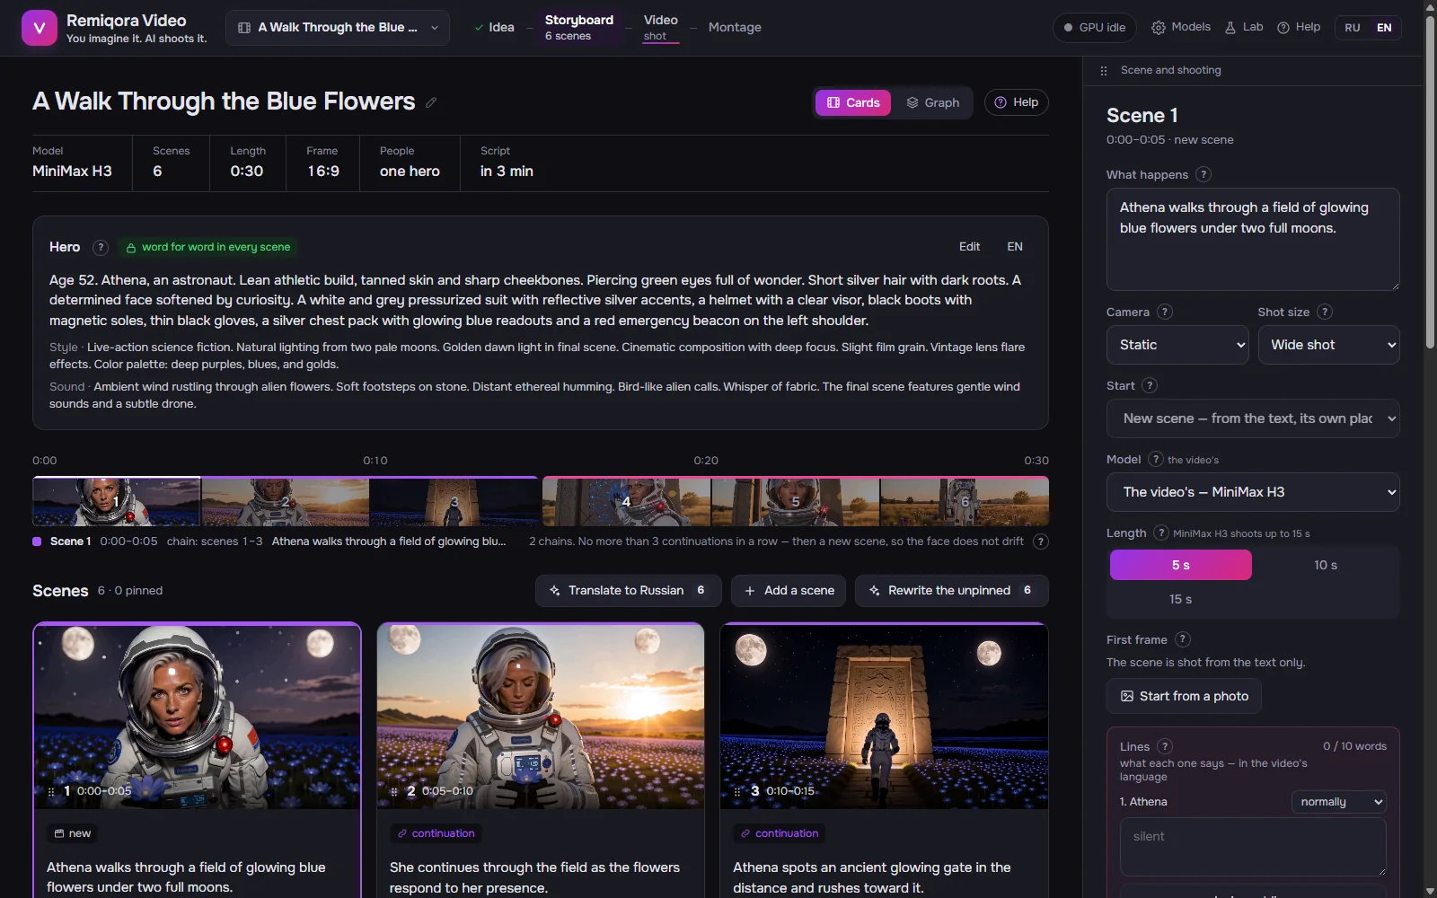Switch interface language to RU
Screen dimensions: 1437x898
click(x=1353, y=28)
